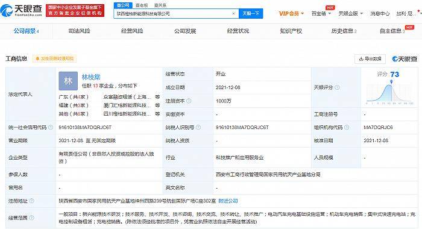This screenshot has width=422, height=229.
Task: Switch to the 历史信息 tab
Action: pyautogui.click(x=344, y=31)
